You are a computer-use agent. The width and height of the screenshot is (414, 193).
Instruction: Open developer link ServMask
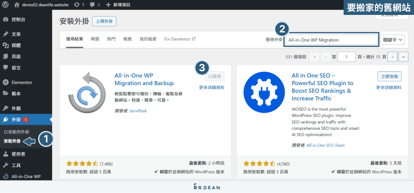[138, 111]
